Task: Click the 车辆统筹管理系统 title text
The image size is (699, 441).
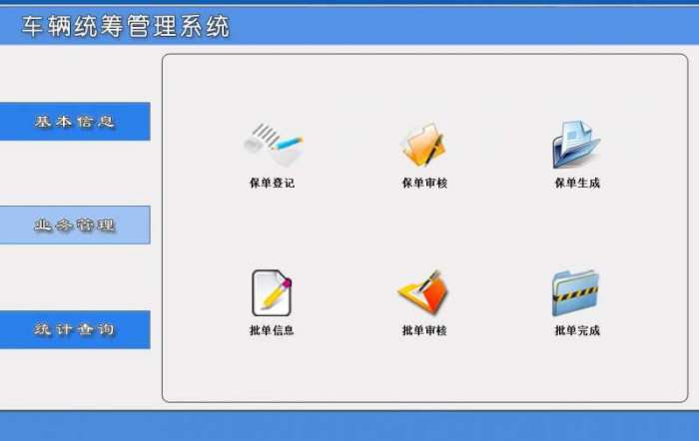Action: click(x=126, y=26)
